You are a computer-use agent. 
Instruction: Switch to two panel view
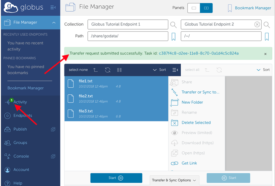[x=206, y=8]
